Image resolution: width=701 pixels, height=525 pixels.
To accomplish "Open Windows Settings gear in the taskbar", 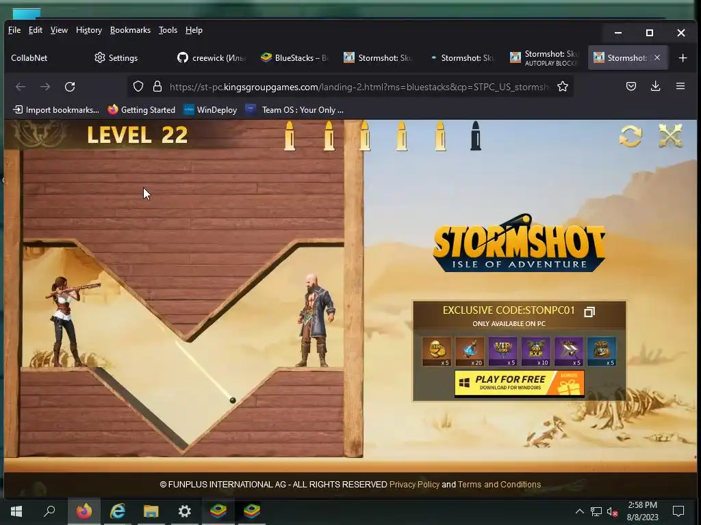I will click(185, 511).
